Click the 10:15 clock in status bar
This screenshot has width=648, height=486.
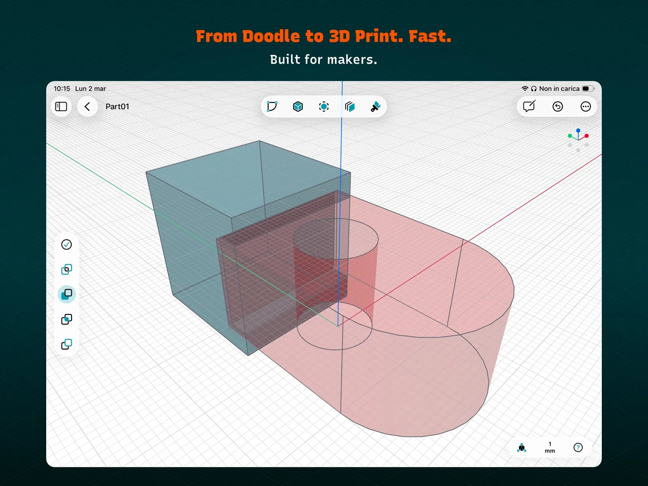tap(62, 89)
